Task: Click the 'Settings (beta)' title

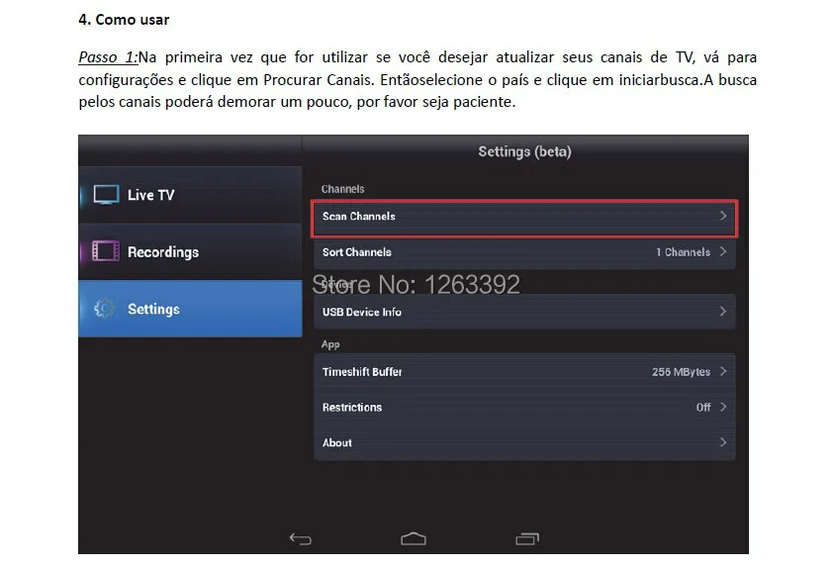Action: tap(524, 151)
